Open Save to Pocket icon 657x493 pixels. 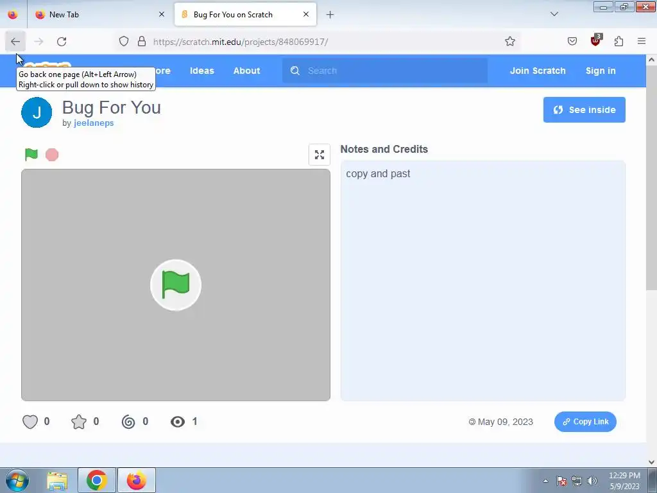coord(572,42)
